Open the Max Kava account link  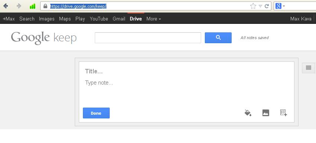[301, 19]
